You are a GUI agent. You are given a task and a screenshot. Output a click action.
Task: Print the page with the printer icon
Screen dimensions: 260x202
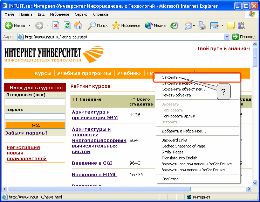[x=202, y=26]
